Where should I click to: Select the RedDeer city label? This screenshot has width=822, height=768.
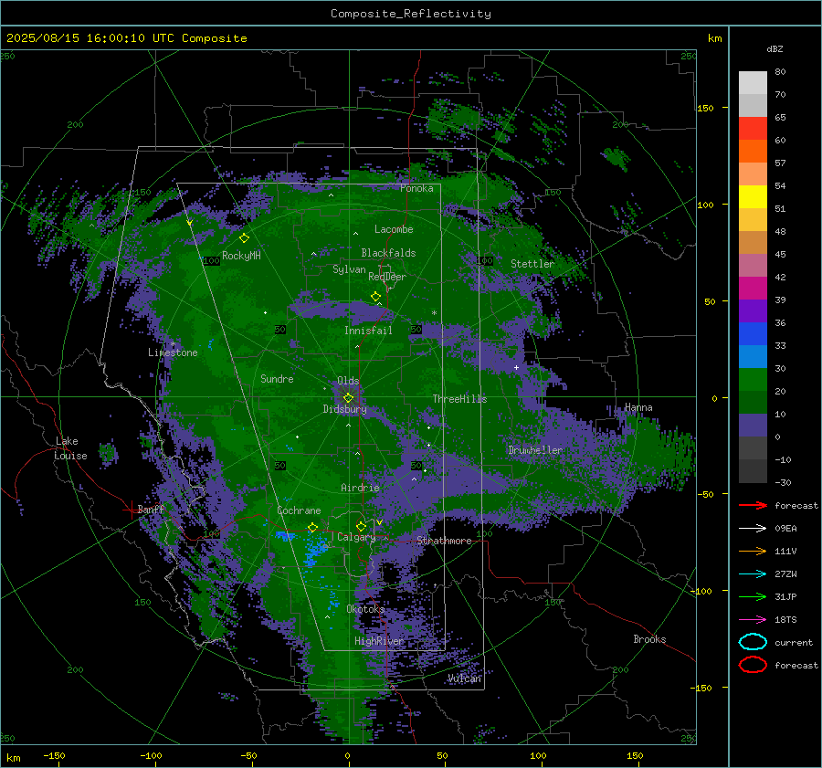point(387,277)
